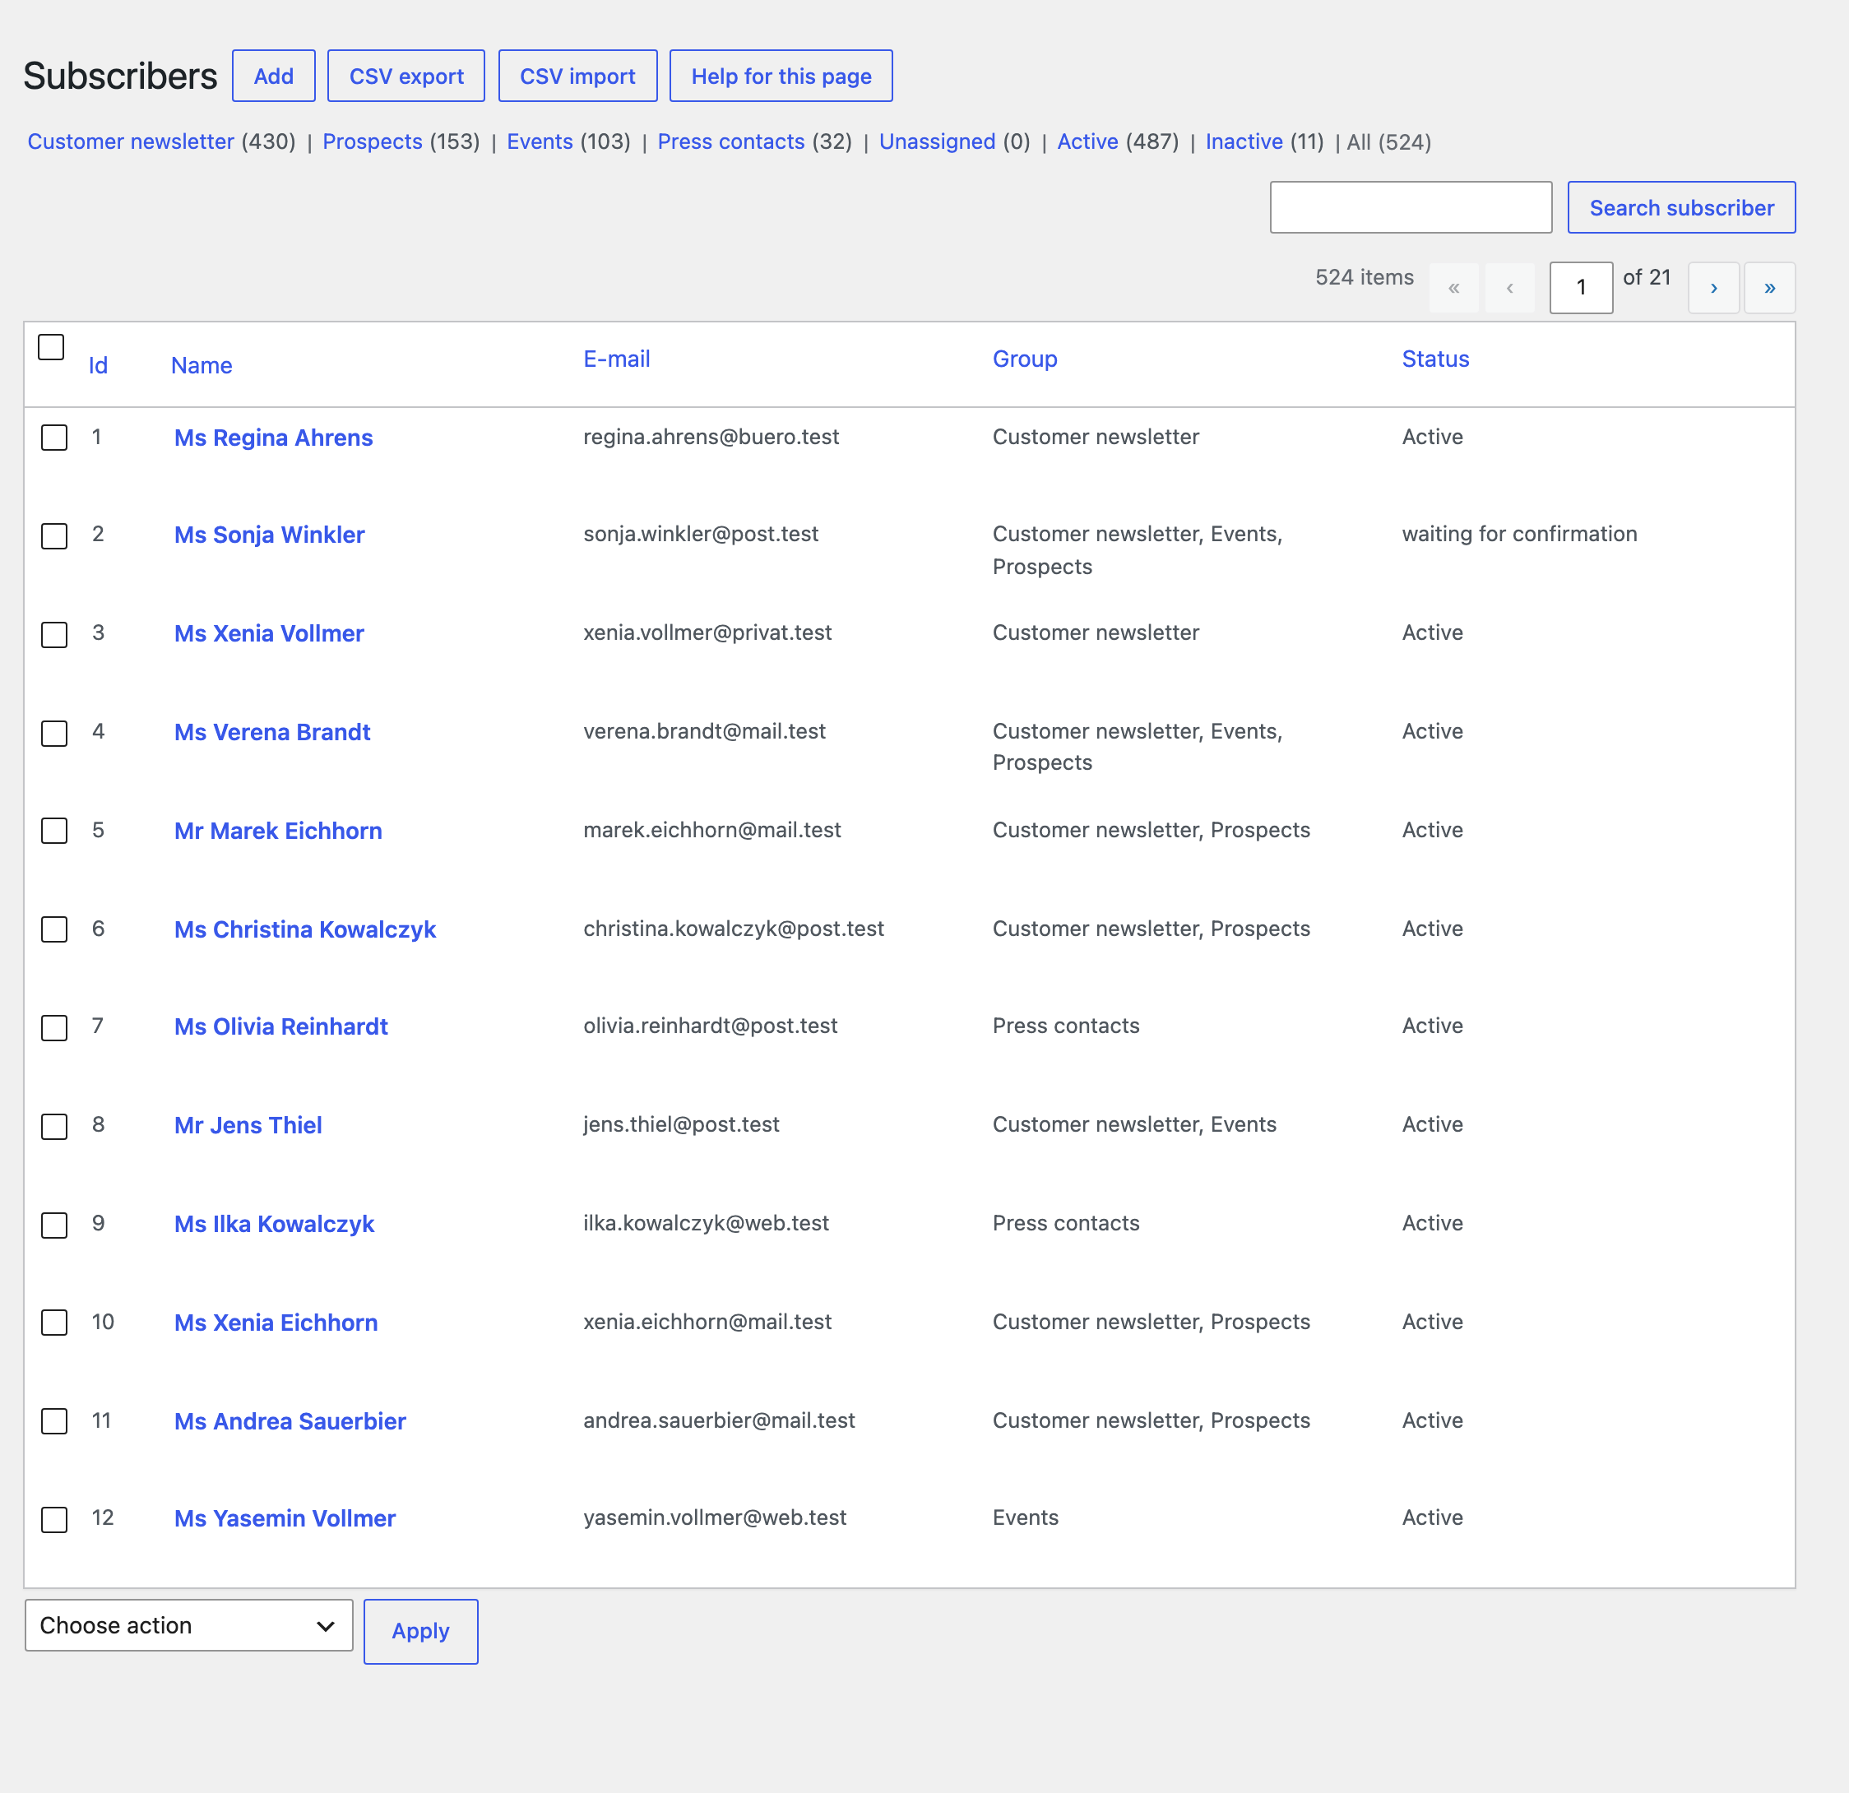
Task: Click the Apply bulk action button
Action: (421, 1631)
